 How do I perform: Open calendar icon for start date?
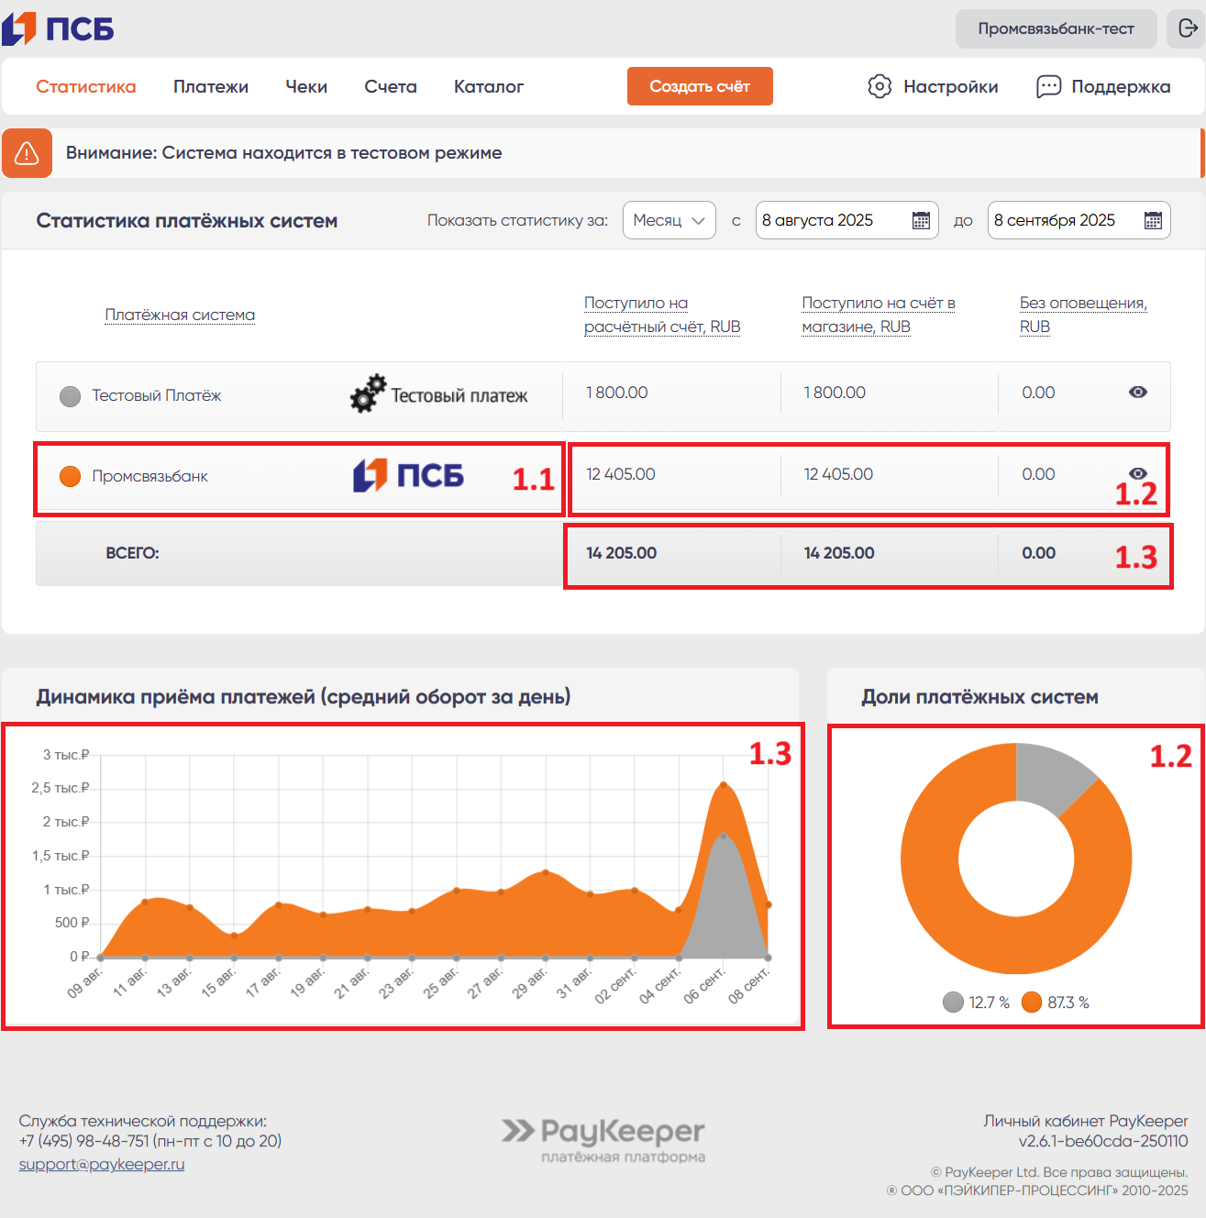point(921,220)
